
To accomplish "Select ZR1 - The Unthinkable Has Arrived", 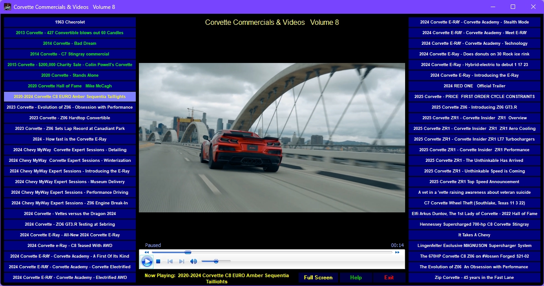I will point(474,161).
